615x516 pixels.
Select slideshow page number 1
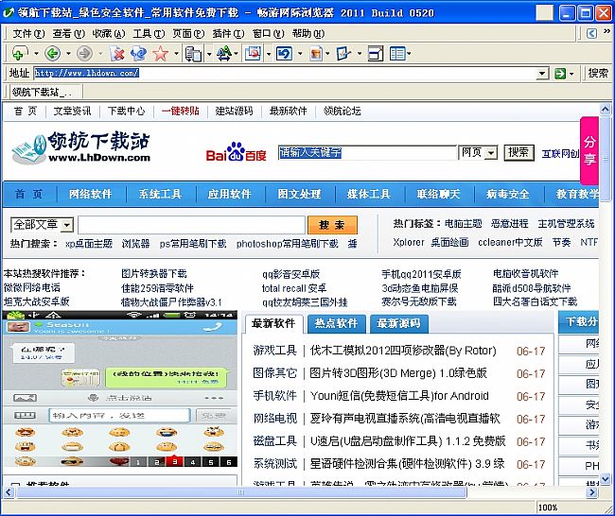[x=138, y=462]
